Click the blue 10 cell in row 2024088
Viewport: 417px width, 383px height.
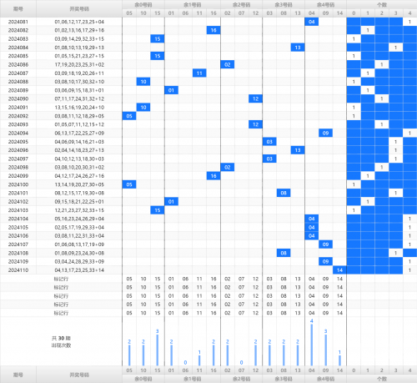pyautogui.click(x=143, y=82)
